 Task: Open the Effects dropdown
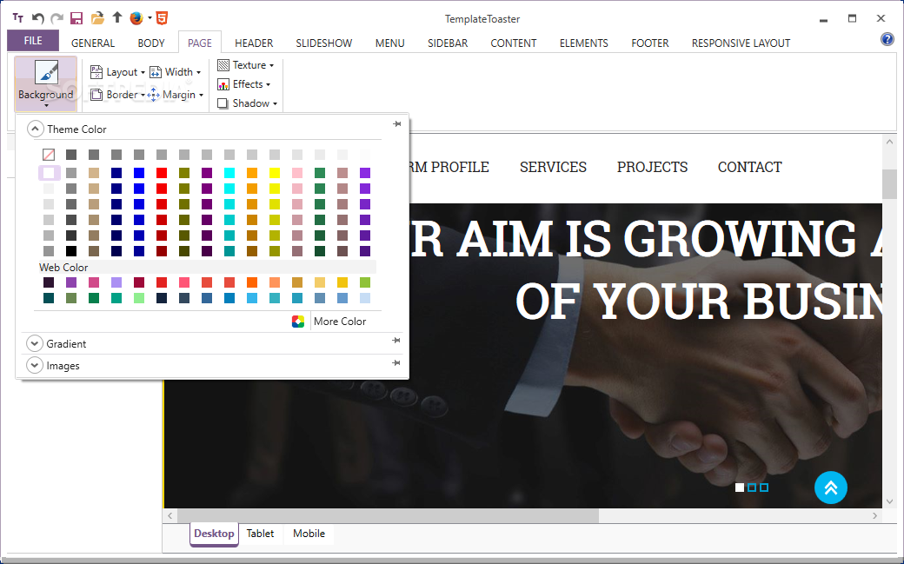coord(244,84)
